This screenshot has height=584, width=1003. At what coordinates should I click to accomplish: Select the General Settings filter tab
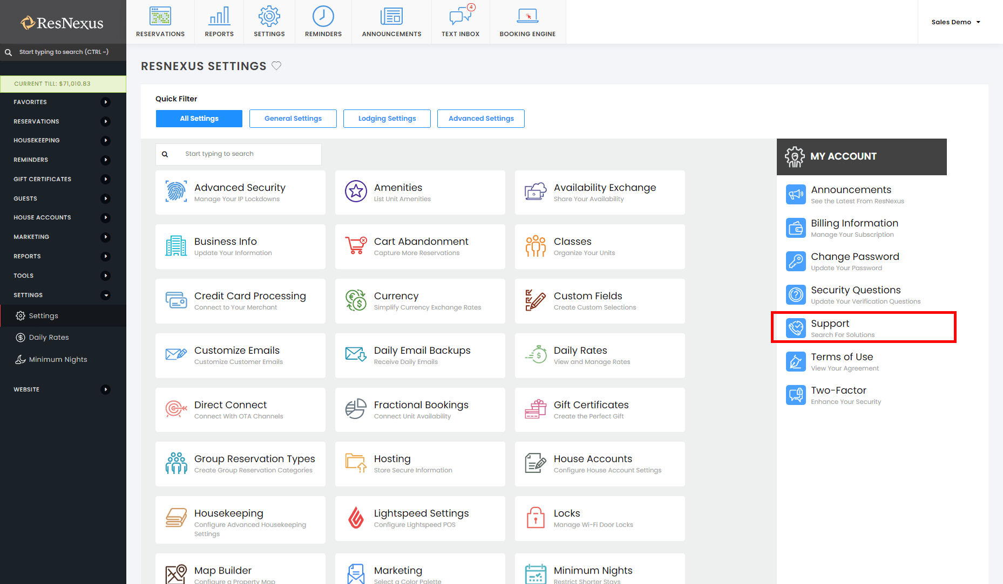pyautogui.click(x=293, y=119)
